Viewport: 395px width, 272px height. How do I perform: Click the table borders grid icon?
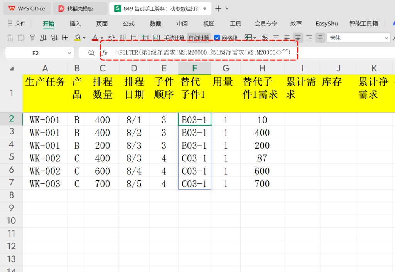(x=66, y=38)
